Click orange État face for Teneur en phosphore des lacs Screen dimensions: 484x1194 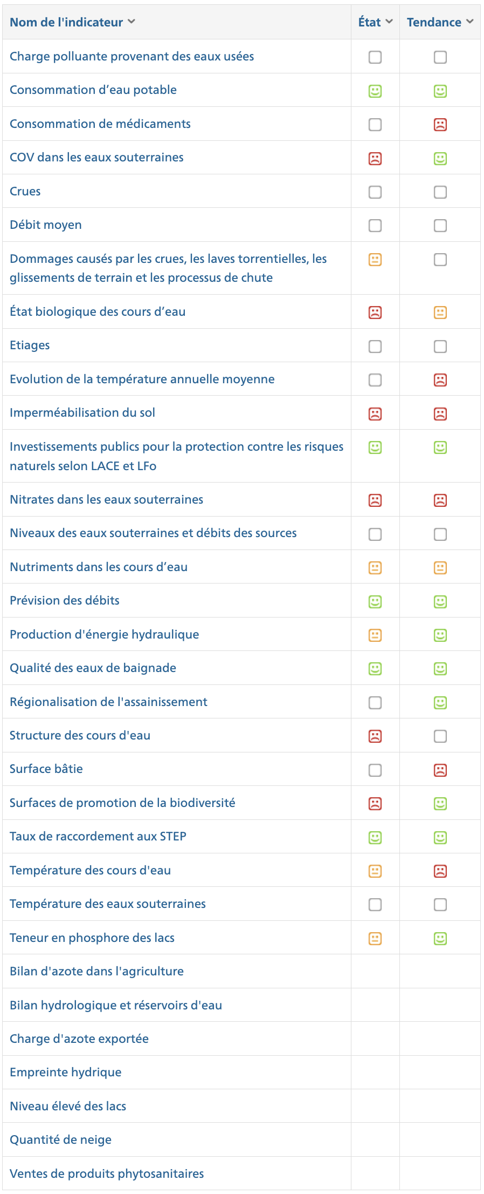[375, 939]
